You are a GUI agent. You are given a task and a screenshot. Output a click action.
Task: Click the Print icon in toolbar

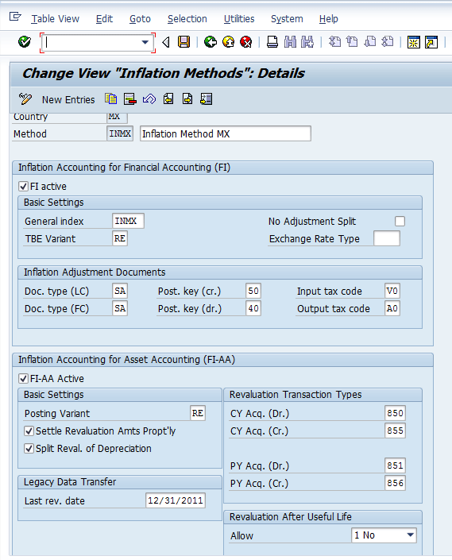pos(272,42)
